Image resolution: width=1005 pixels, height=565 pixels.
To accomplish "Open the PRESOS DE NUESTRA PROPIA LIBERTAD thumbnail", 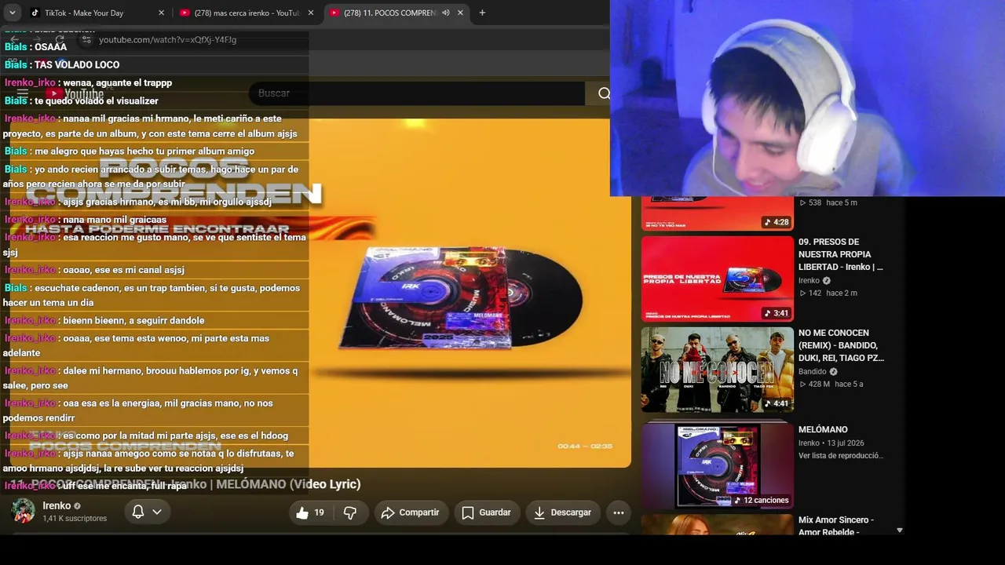I will [x=718, y=278].
